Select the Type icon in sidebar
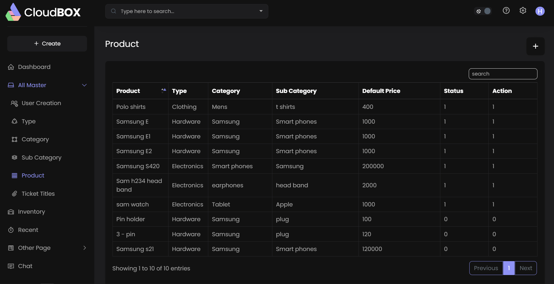554x284 pixels. (14, 122)
